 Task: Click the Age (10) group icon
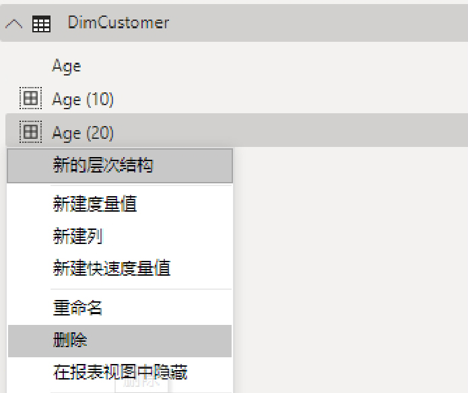click(30, 99)
